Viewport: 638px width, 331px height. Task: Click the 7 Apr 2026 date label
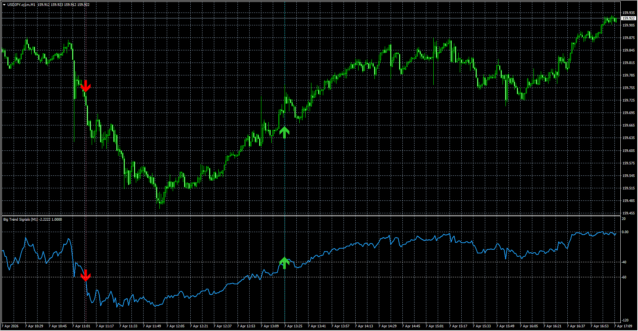pos(10,326)
